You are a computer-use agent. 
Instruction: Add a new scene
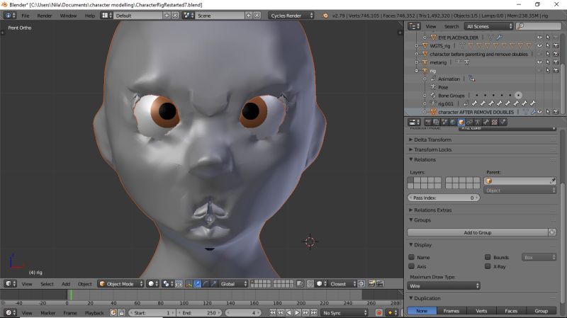tap(249, 16)
